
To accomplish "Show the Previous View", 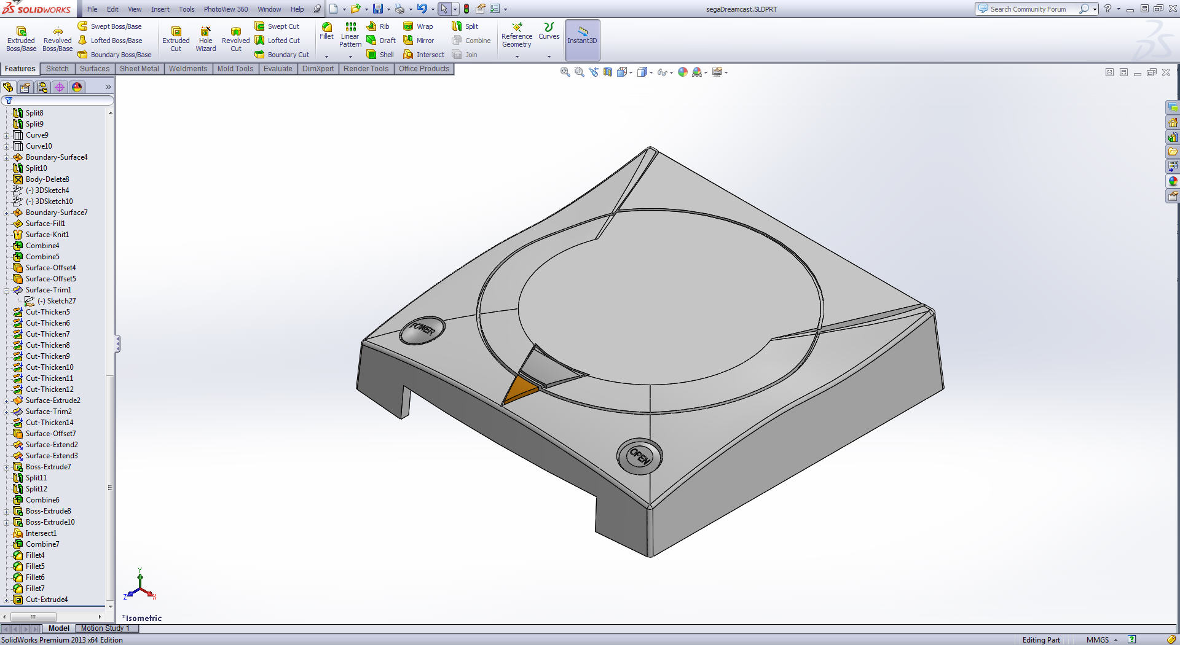I will point(593,72).
